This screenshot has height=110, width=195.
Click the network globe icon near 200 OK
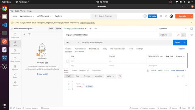point(148,71)
